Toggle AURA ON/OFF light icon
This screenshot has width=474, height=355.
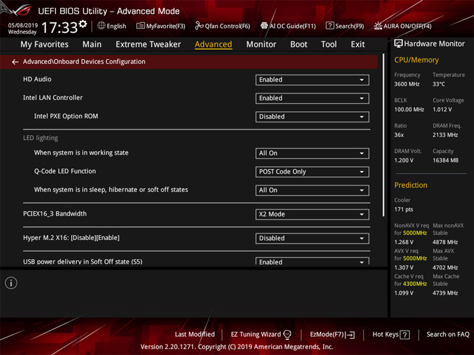(x=378, y=26)
